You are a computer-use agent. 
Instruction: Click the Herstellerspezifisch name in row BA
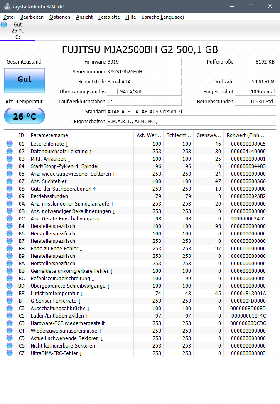[53, 263]
